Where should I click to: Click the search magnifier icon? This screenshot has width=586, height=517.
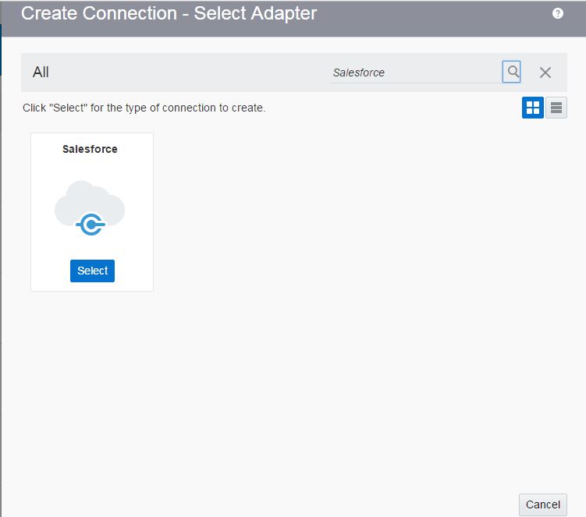(511, 72)
